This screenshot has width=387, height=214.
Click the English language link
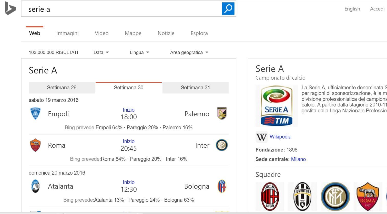(352, 9)
